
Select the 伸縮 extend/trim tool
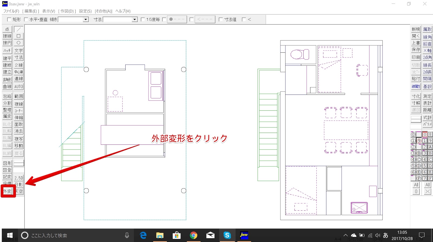(19, 117)
